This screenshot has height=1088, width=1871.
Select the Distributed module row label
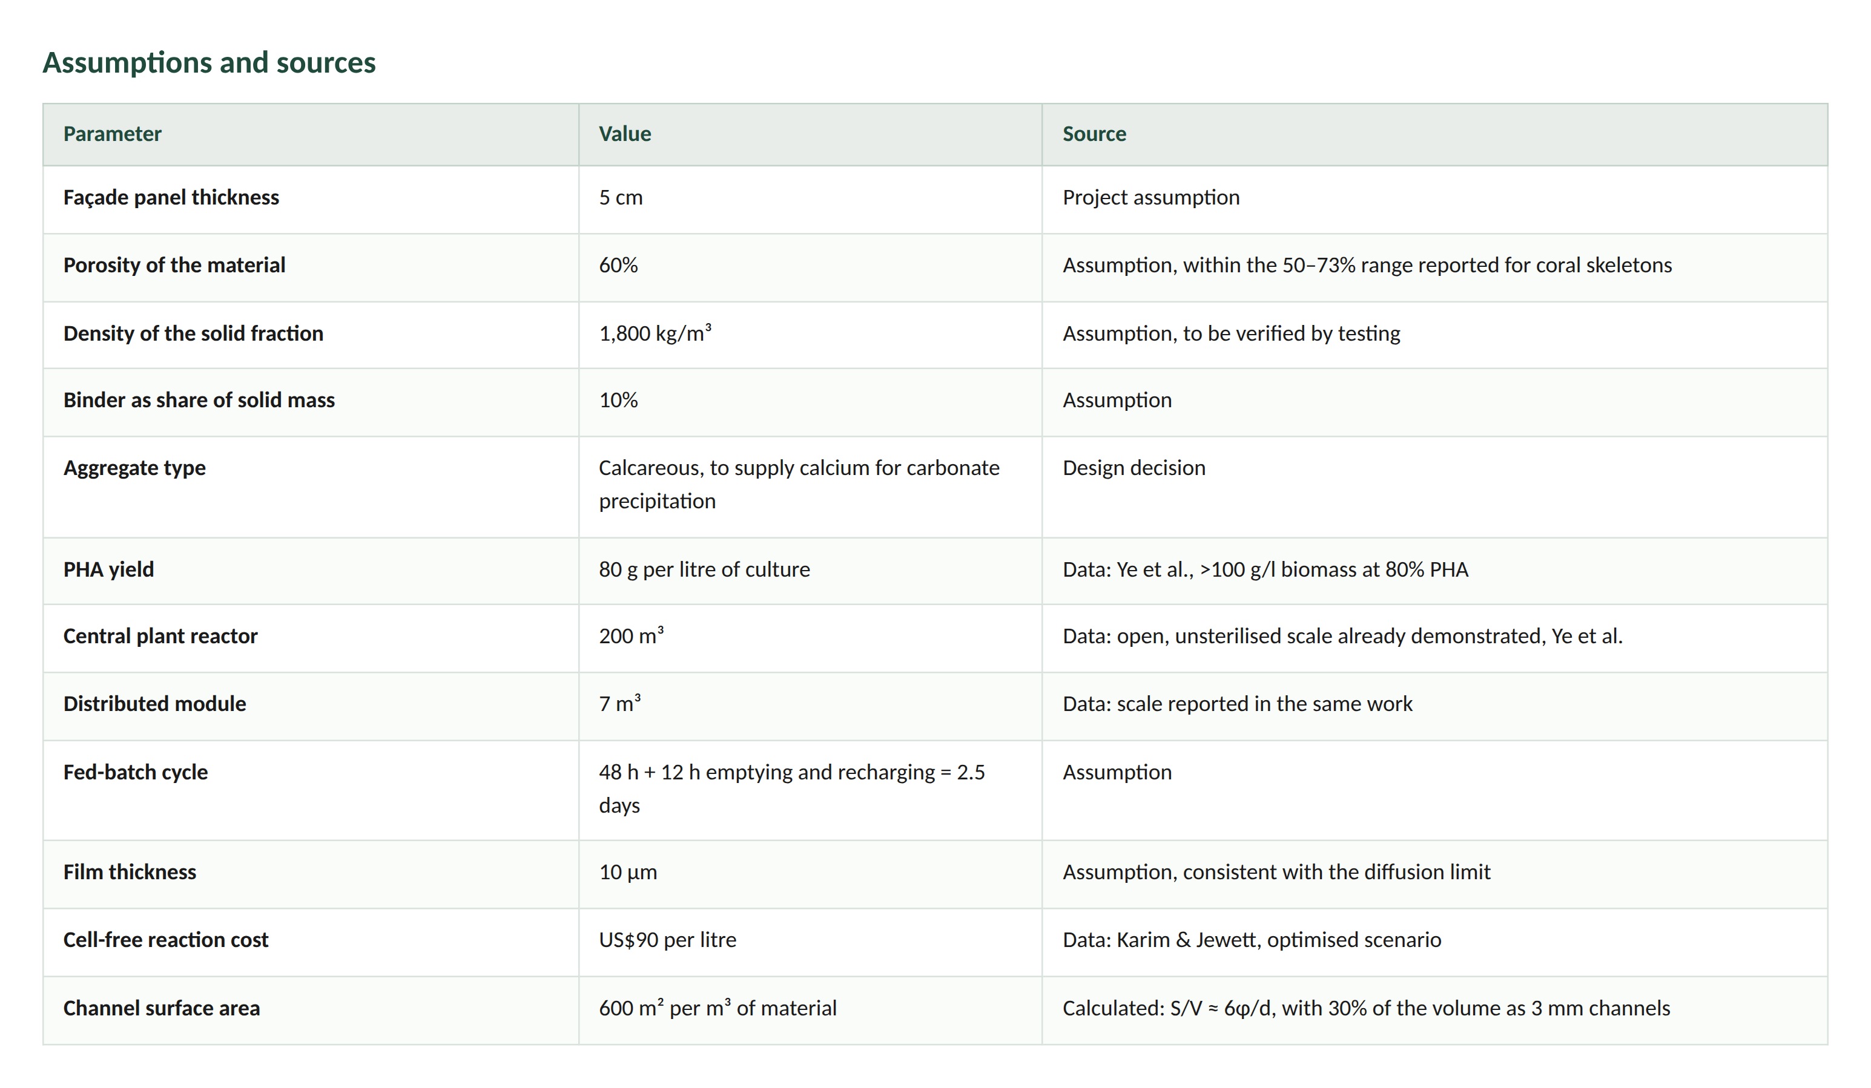click(x=154, y=704)
